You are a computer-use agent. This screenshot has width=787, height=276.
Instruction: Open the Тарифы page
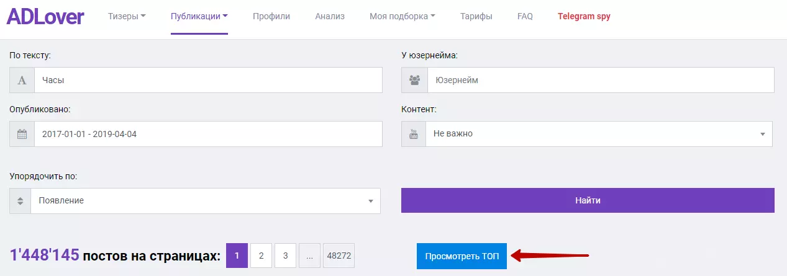point(476,17)
